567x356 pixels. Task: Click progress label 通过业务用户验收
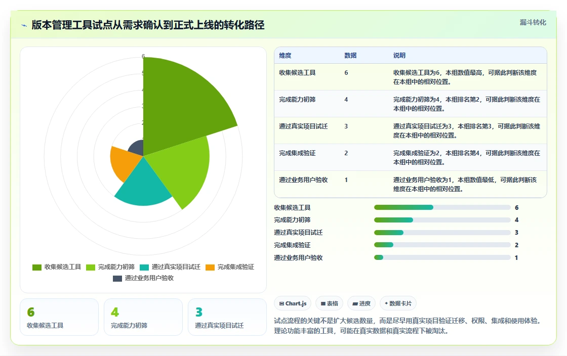click(298, 258)
